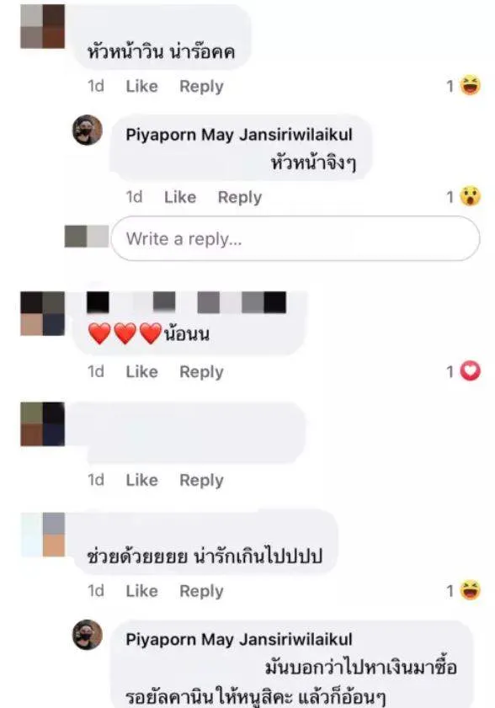
Task: Focus the 'Write a reply...' input box
Action: (x=295, y=238)
